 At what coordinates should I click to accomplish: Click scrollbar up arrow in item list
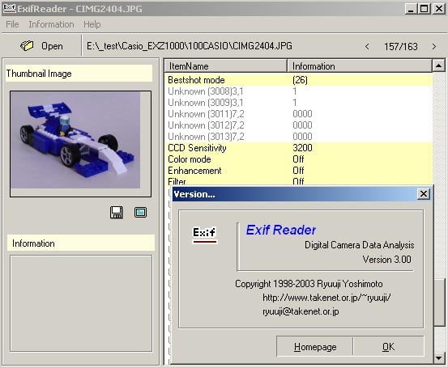point(438,66)
